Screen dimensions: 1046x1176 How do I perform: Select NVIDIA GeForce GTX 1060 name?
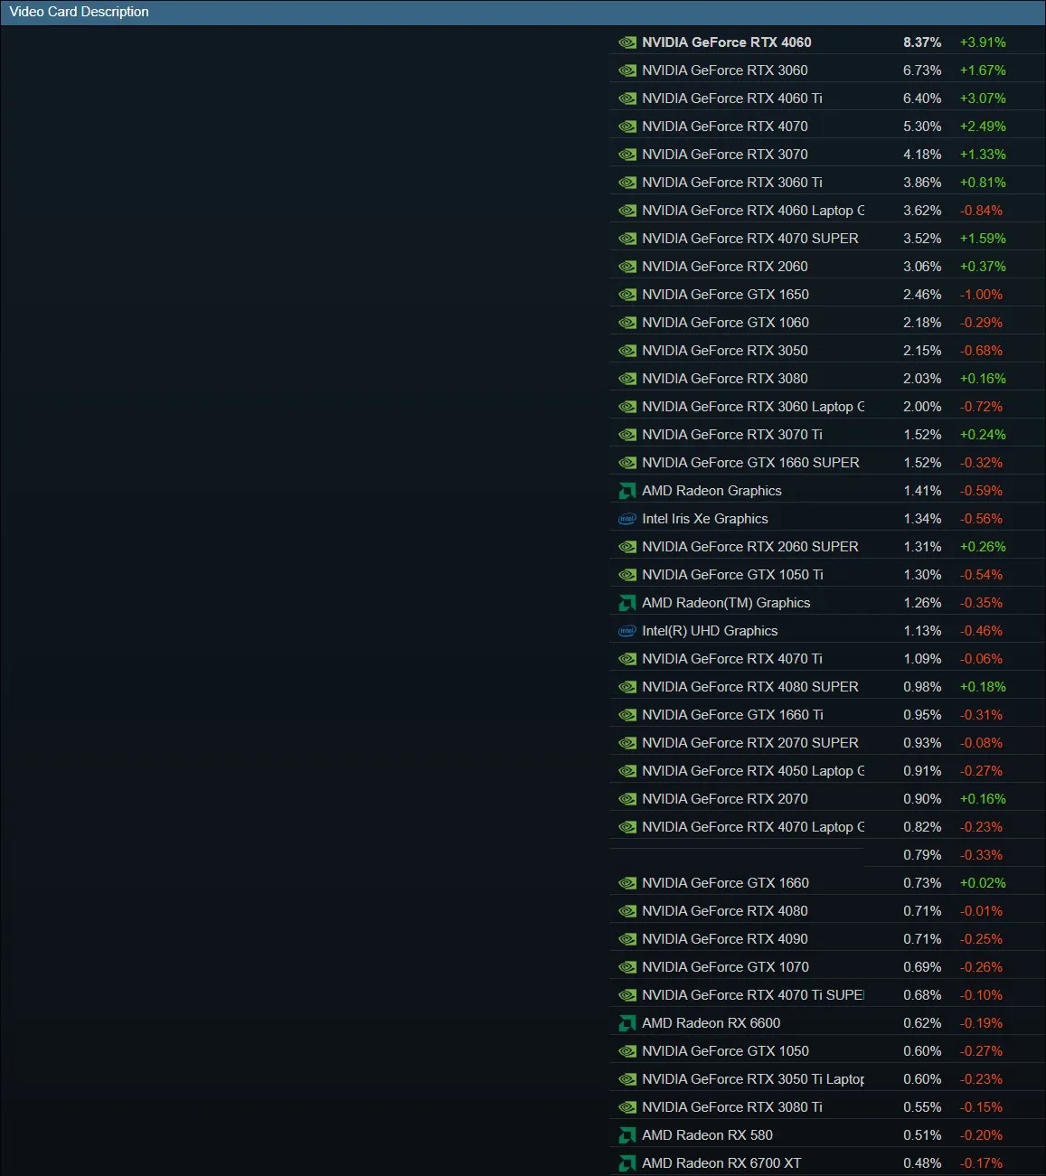[x=725, y=323]
